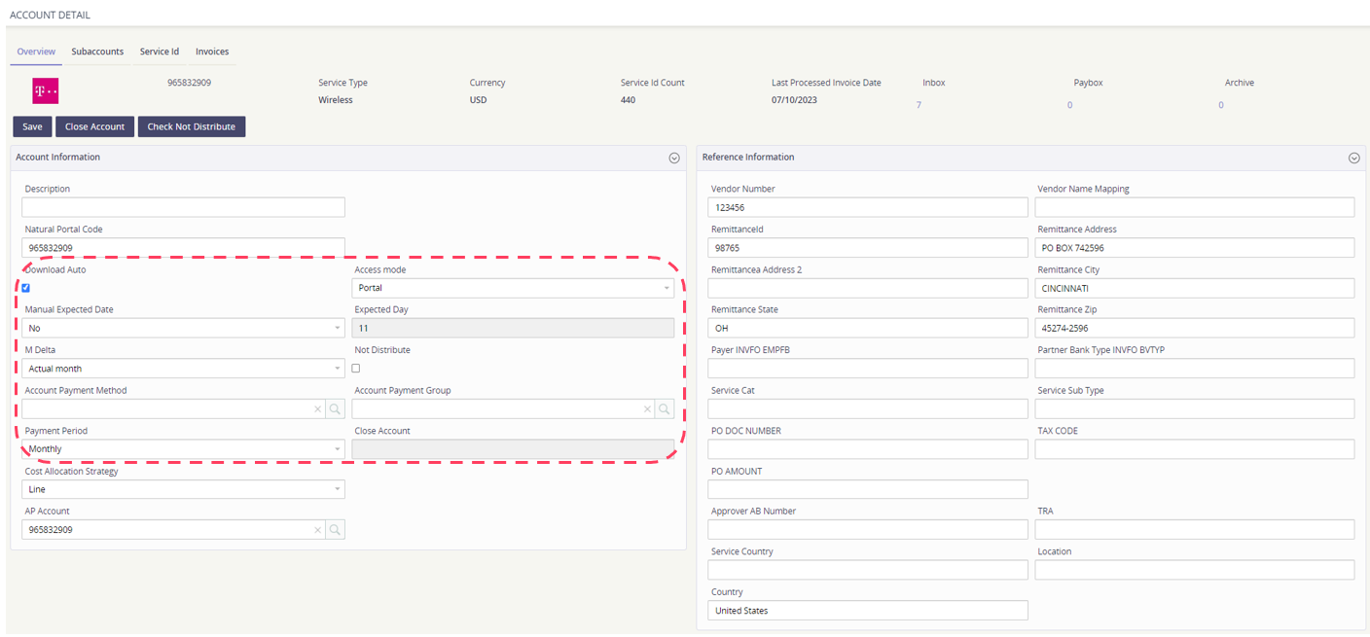Image resolution: width=1370 pixels, height=637 pixels.
Task: Open the Inbox count link
Action: [x=919, y=105]
